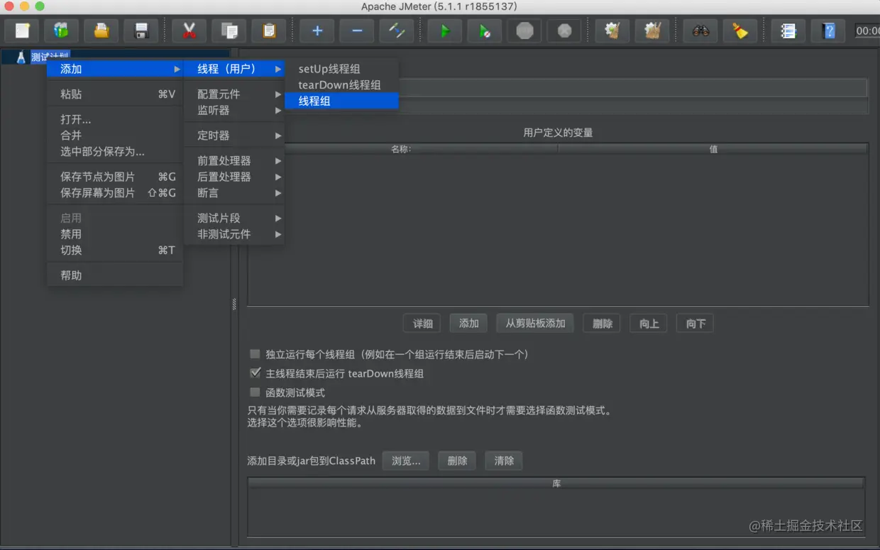Uncheck 主线程结束后运行 tearDown线程组 checkbox
The image size is (880, 550).
[255, 373]
